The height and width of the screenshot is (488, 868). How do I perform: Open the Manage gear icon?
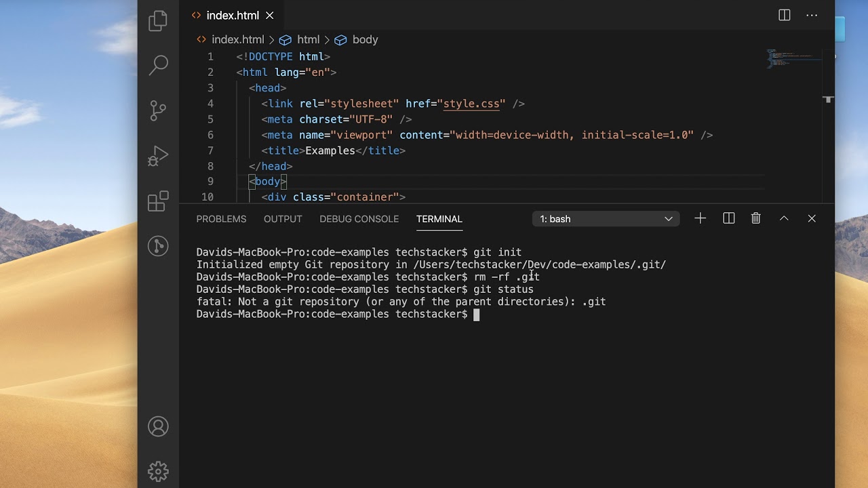coord(158,471)
